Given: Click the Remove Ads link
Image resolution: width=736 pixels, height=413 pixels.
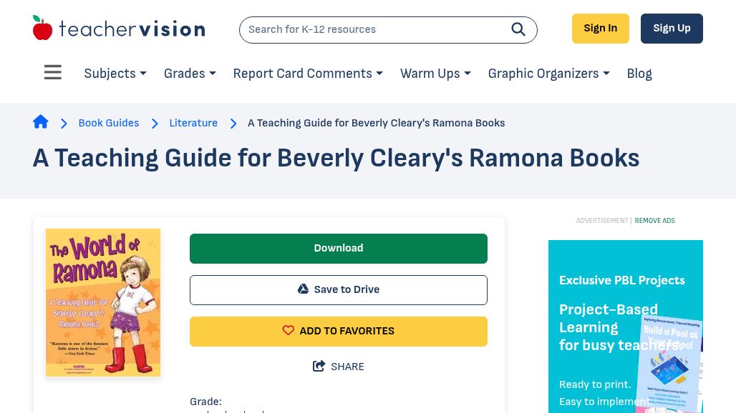Looking at the screenshot, I should point(654,221).
